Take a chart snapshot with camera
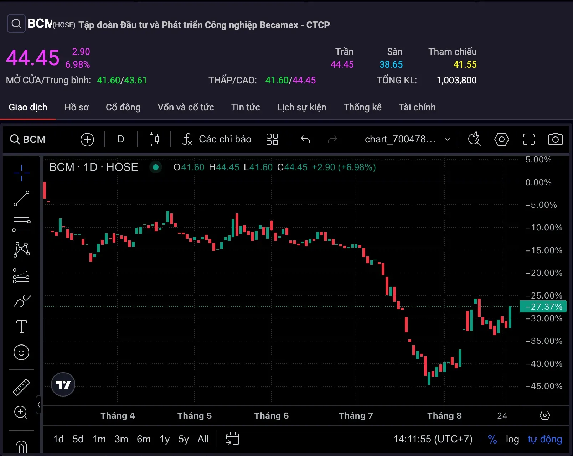Screen dimensions: 573x456 point(556,139)
